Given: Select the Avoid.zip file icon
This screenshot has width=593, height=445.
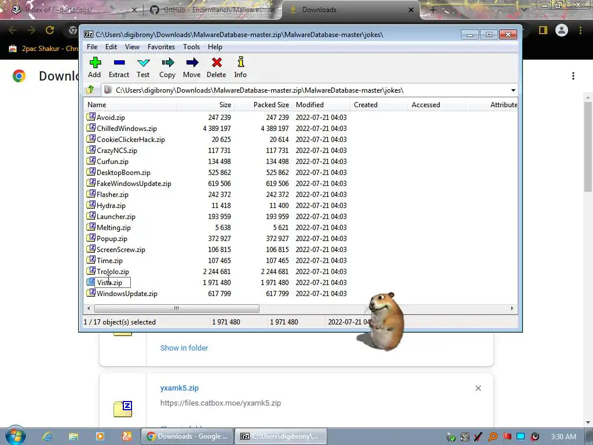Looking at the screenshot, I should tap(91, 117).
